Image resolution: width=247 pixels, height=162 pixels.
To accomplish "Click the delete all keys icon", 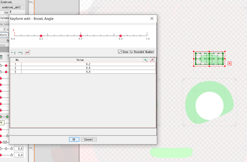I will pos(27,52).
